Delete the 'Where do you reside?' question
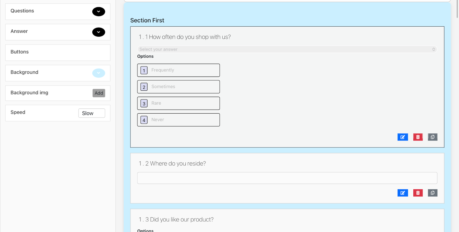This screenshot has width=459, height=232. pyautogui.click(x=418, y=193)
